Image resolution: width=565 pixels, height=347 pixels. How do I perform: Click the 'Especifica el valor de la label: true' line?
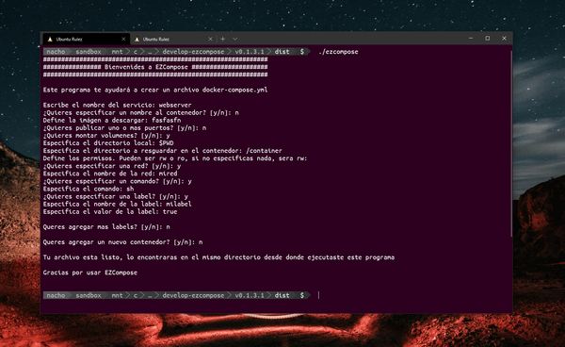110,212
